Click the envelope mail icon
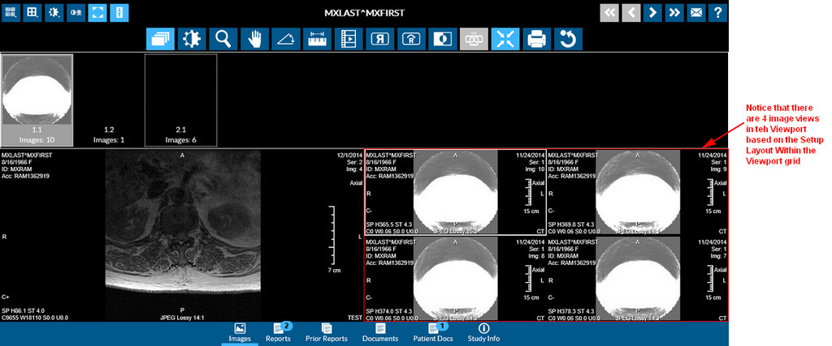The height and width of the screenshot is (346, 832). point(696,13)
